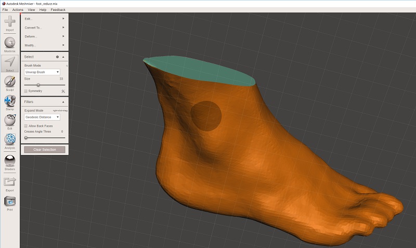Open the Shaders sphere icon
Image resolution: width=416 pixels, height=248 pixels.
(10, 161)
